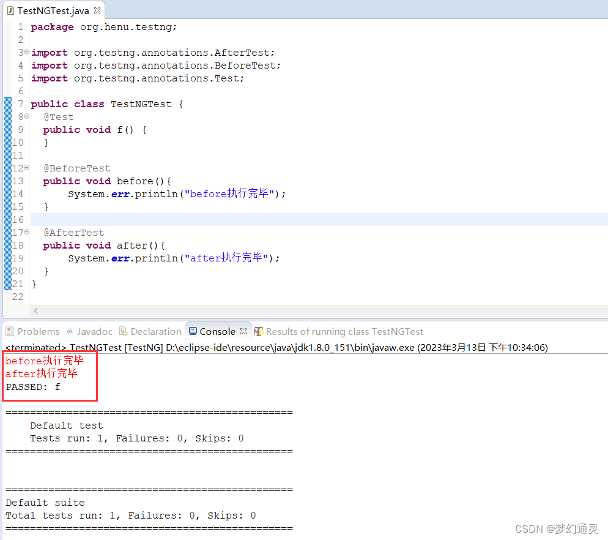The image size is (608, 540).
Task: Click 'Total tests run: 1' console line
Action: coord(131,516)
